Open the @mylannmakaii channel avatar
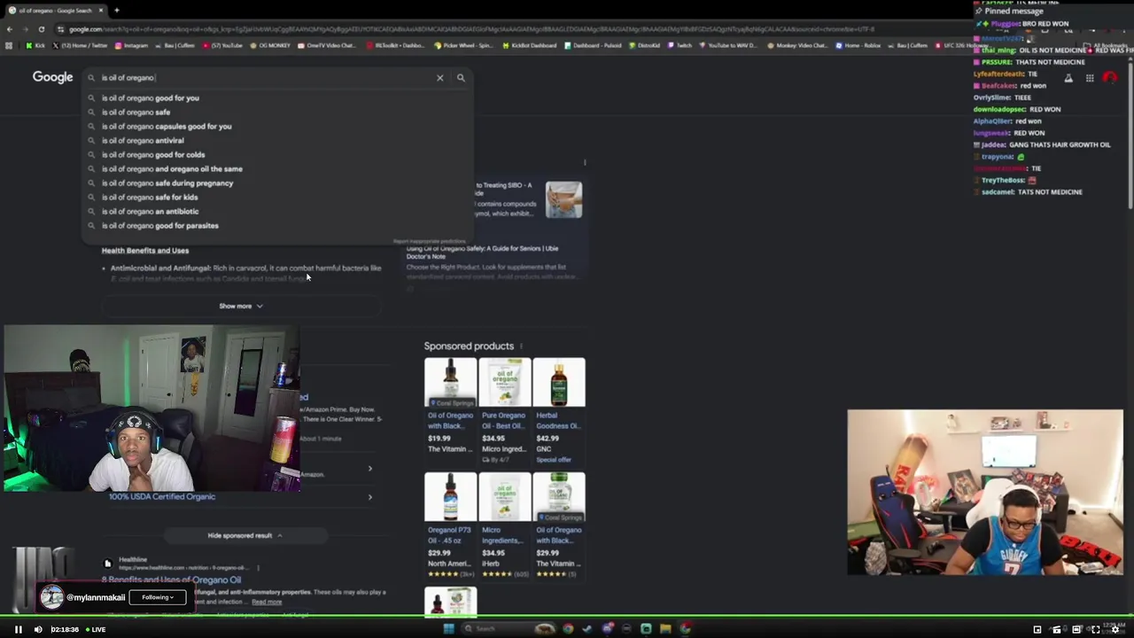 click(x=51, y=597)
